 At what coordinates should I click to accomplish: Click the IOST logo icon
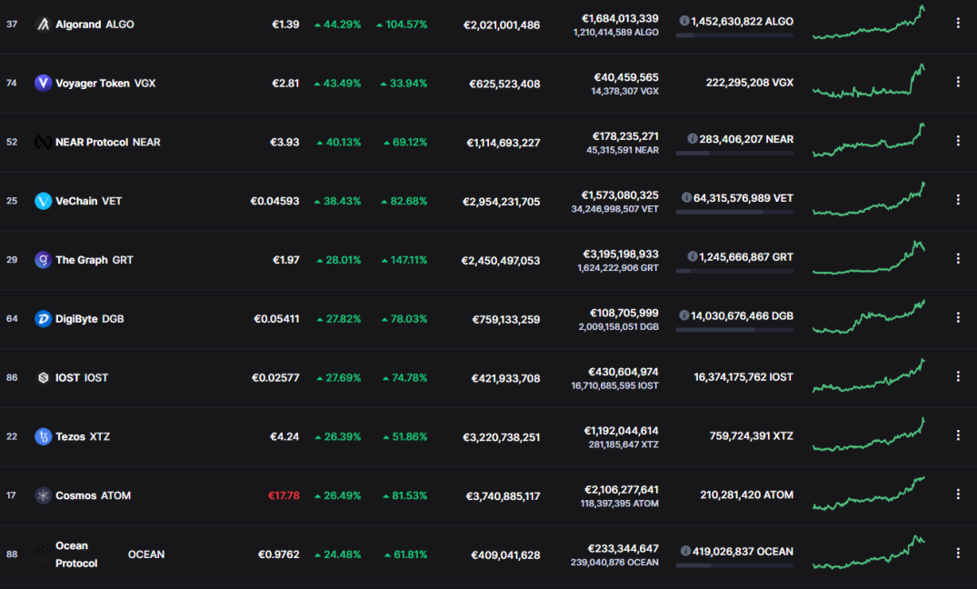pyautogui.click(x=43, y=378)
